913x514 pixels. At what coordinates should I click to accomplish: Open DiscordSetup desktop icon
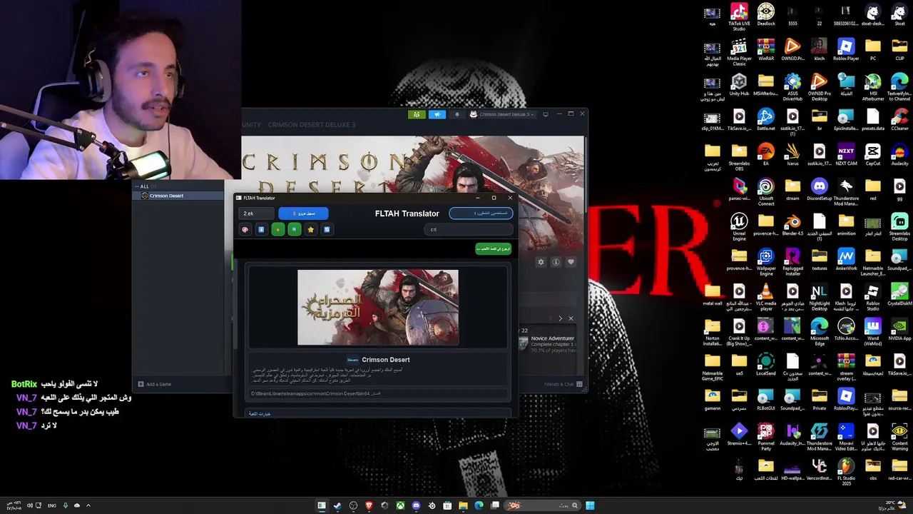pos(820,190)
